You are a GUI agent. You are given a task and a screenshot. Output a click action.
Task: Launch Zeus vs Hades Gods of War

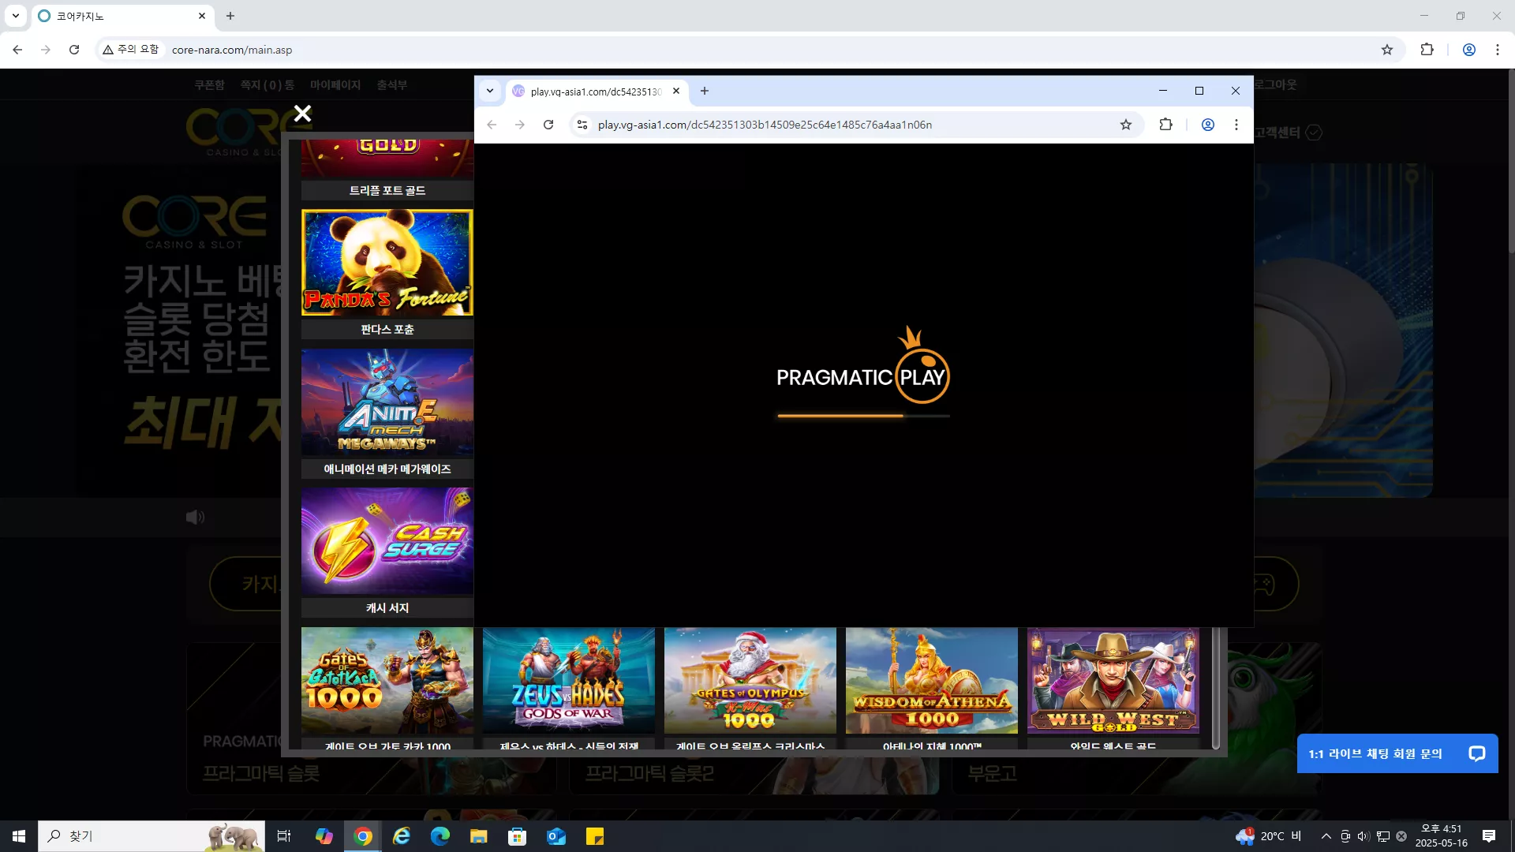tap(569, 681)
